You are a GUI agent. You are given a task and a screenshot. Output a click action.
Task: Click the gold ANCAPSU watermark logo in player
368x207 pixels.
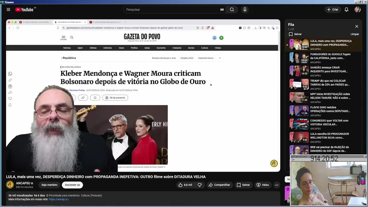(x=274, y=163)
